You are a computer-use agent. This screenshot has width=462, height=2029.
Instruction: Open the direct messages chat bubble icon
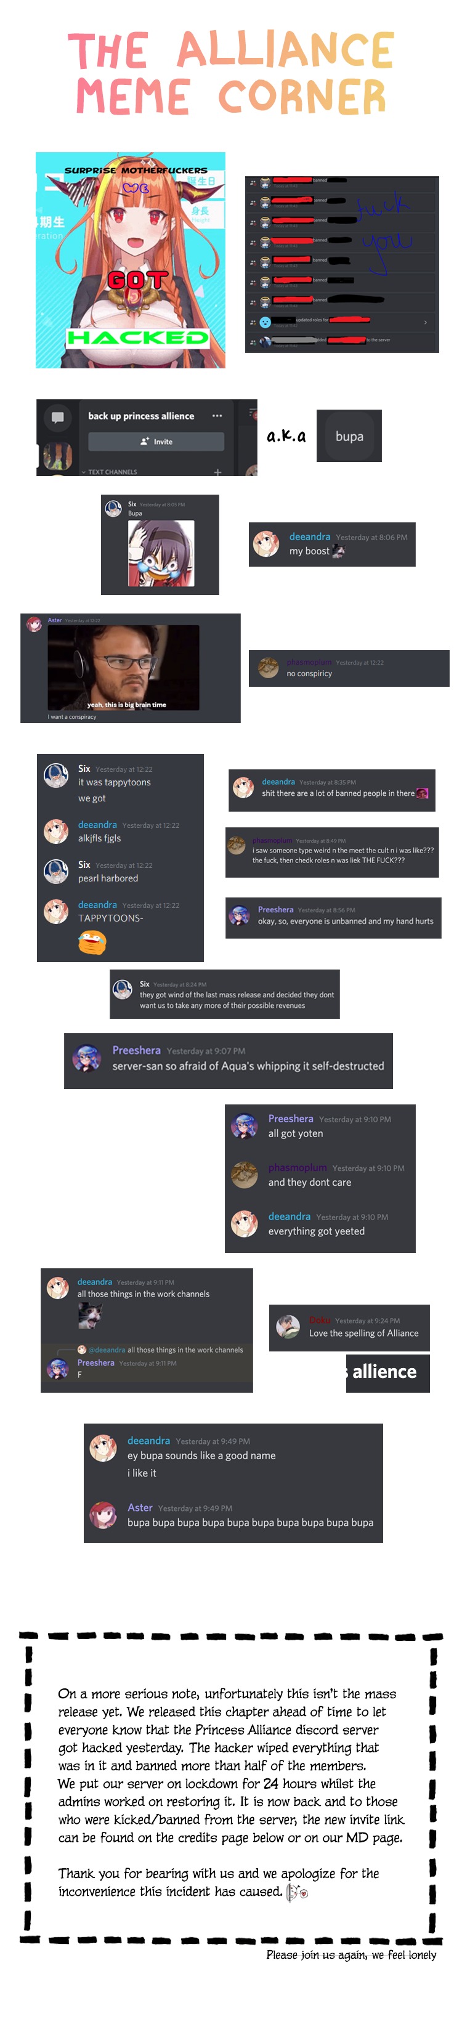pyautogui.click(x=57, y=418)
